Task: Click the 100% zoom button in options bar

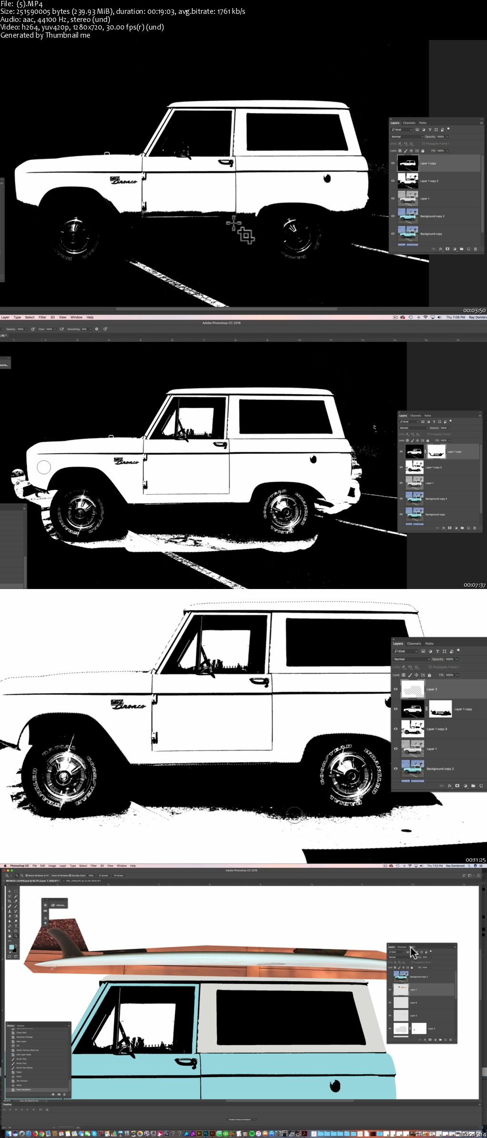Action: click(91, 875)
